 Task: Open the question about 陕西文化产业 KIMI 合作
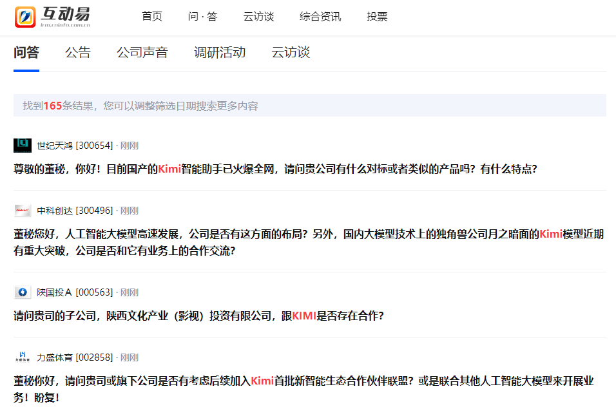198,316
